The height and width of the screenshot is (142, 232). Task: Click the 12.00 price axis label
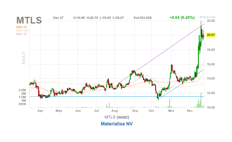click(x=211, y=93)
